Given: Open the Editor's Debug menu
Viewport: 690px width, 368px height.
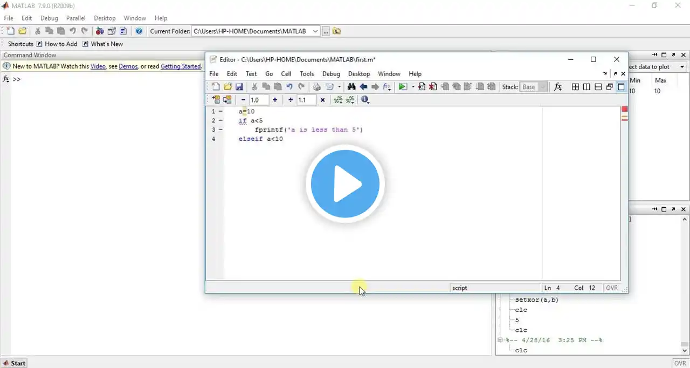Looking at the screenshot, I should 331,74.
